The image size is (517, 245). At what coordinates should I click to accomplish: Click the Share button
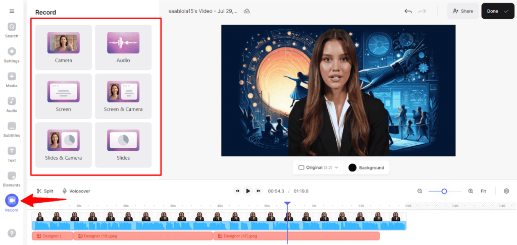click(x=463, y=11)
